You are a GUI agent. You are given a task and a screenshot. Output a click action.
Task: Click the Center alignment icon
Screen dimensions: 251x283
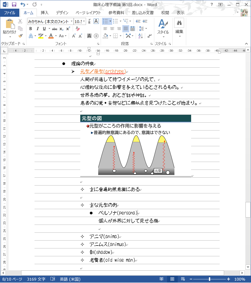pyautogui.click(x=112, y=29)
